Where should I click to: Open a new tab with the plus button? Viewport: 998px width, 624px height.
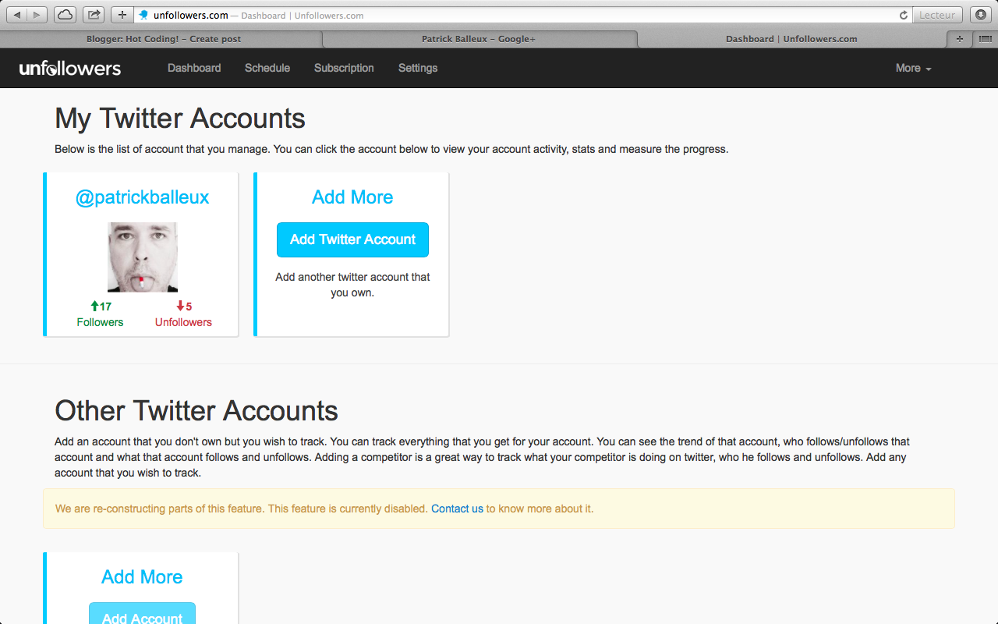(959, 38)
